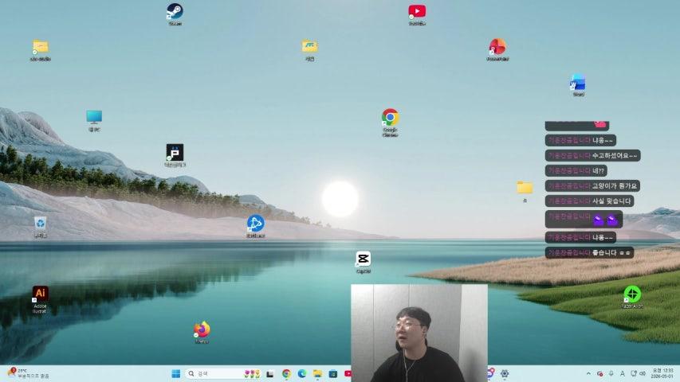Screen dimensions: 680x382
Task: Open Microsoft Edge from the taskbar
Action: (x=302, y=373)
